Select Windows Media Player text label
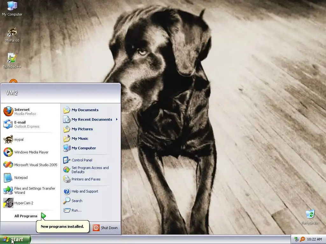326x244 pixels. 32,152
